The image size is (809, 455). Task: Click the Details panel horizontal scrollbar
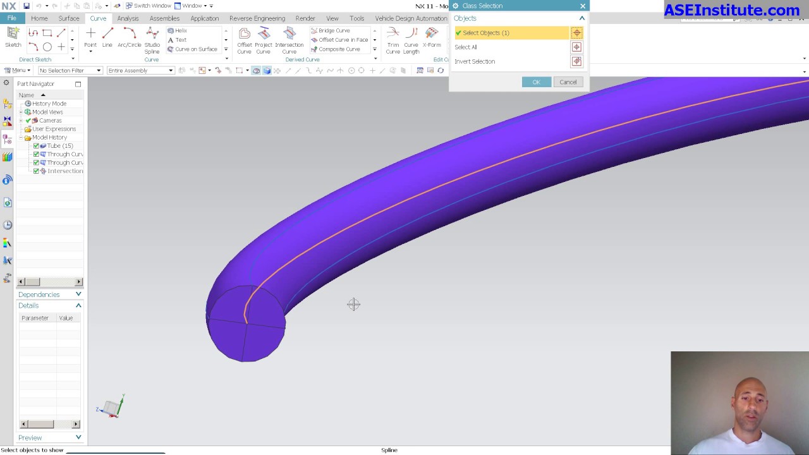tap(50, 424)
